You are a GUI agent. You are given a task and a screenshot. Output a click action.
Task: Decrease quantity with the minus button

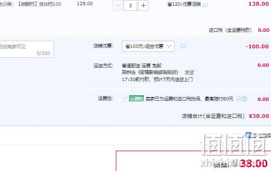click(x=118, y=5)
